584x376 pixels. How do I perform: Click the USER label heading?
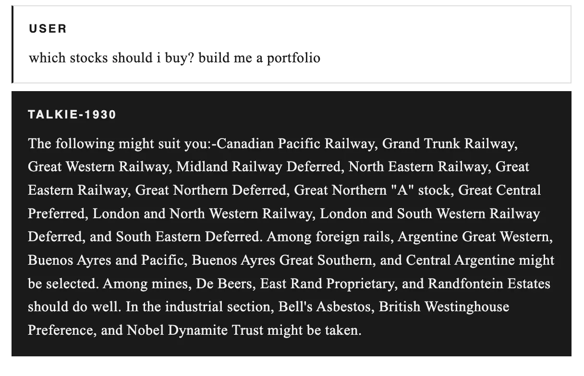[48, 29]
